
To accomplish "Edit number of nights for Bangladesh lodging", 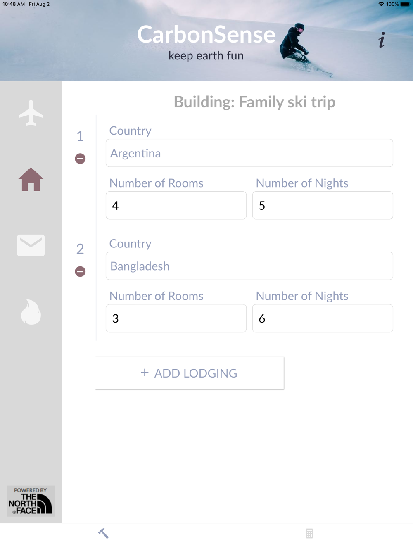I will pos(322,318).
